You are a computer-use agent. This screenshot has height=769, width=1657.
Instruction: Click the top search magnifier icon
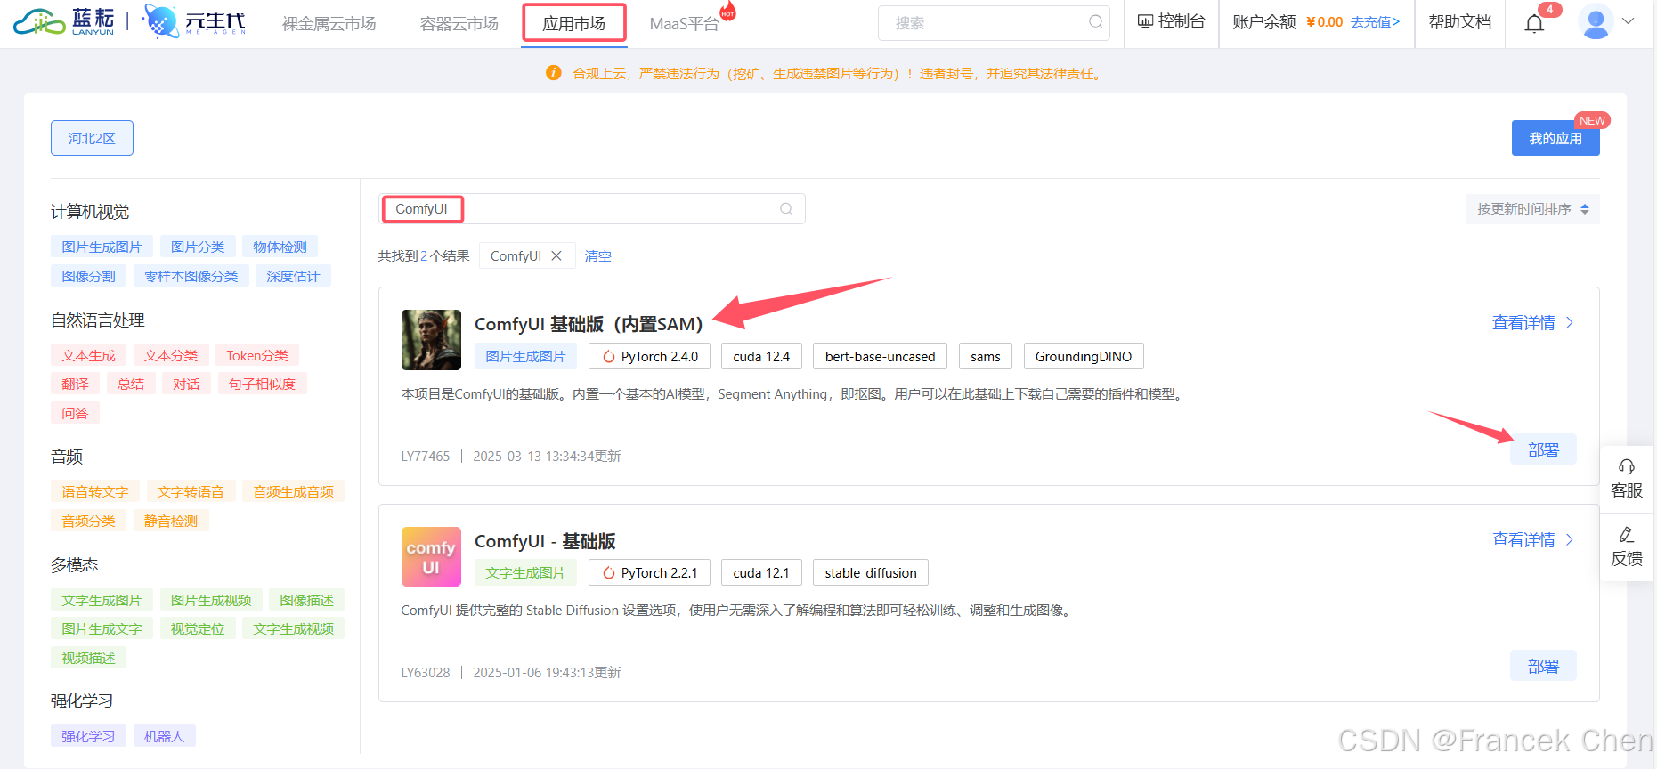1095,22
